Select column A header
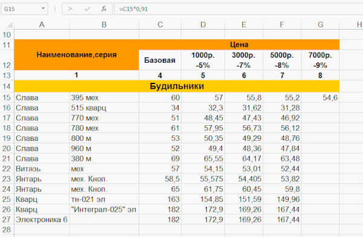This screenshot has height=237, width=363. point(42,25)
